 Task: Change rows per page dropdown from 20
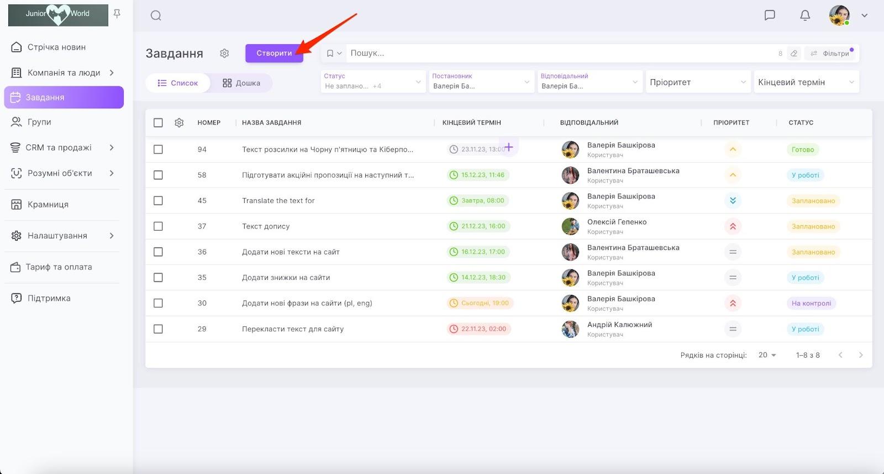pos(767,355)
